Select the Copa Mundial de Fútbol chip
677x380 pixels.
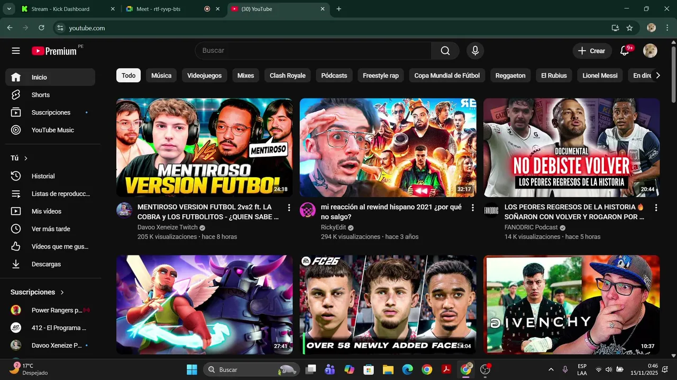(x=447, y=75)
